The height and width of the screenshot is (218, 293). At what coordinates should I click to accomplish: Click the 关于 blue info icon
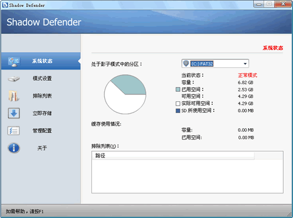pyautogui.click(x=13, y=148)
